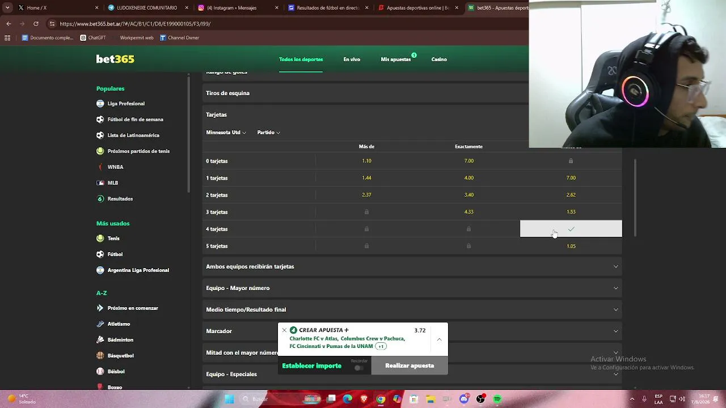
Task: Open the Minnesota Utd team dropdown
Action: click(x=226, y=133)
